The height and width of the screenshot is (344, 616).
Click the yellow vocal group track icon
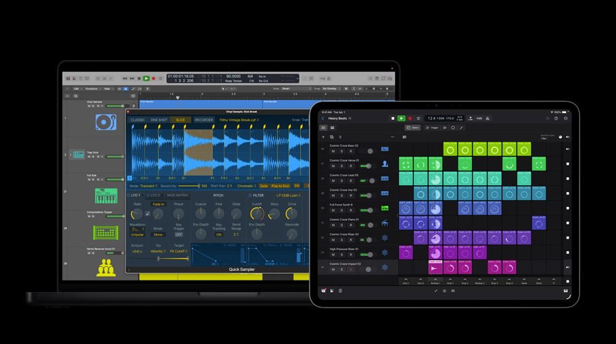click(106, 268)
